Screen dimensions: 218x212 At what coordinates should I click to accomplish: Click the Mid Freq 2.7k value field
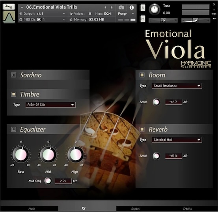coord(63,181)
